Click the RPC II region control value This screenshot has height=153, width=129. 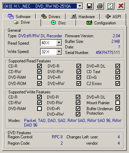coord(57,137)
